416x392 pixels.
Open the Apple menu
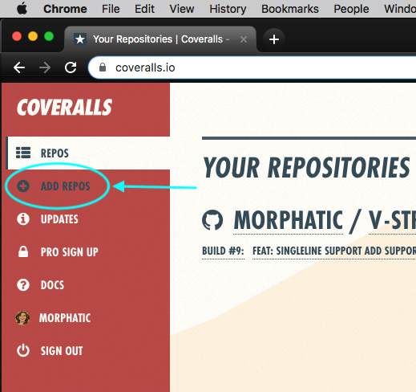click(x=22, y=9)
